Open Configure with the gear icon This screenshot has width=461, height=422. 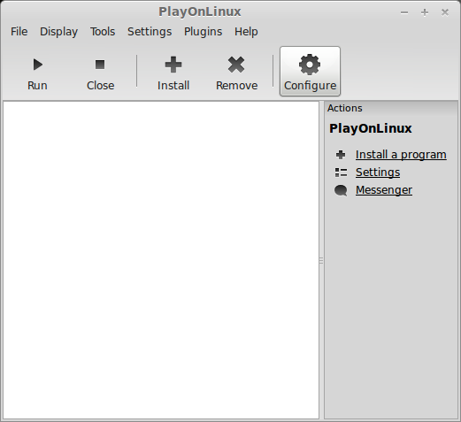coord(310,65)
